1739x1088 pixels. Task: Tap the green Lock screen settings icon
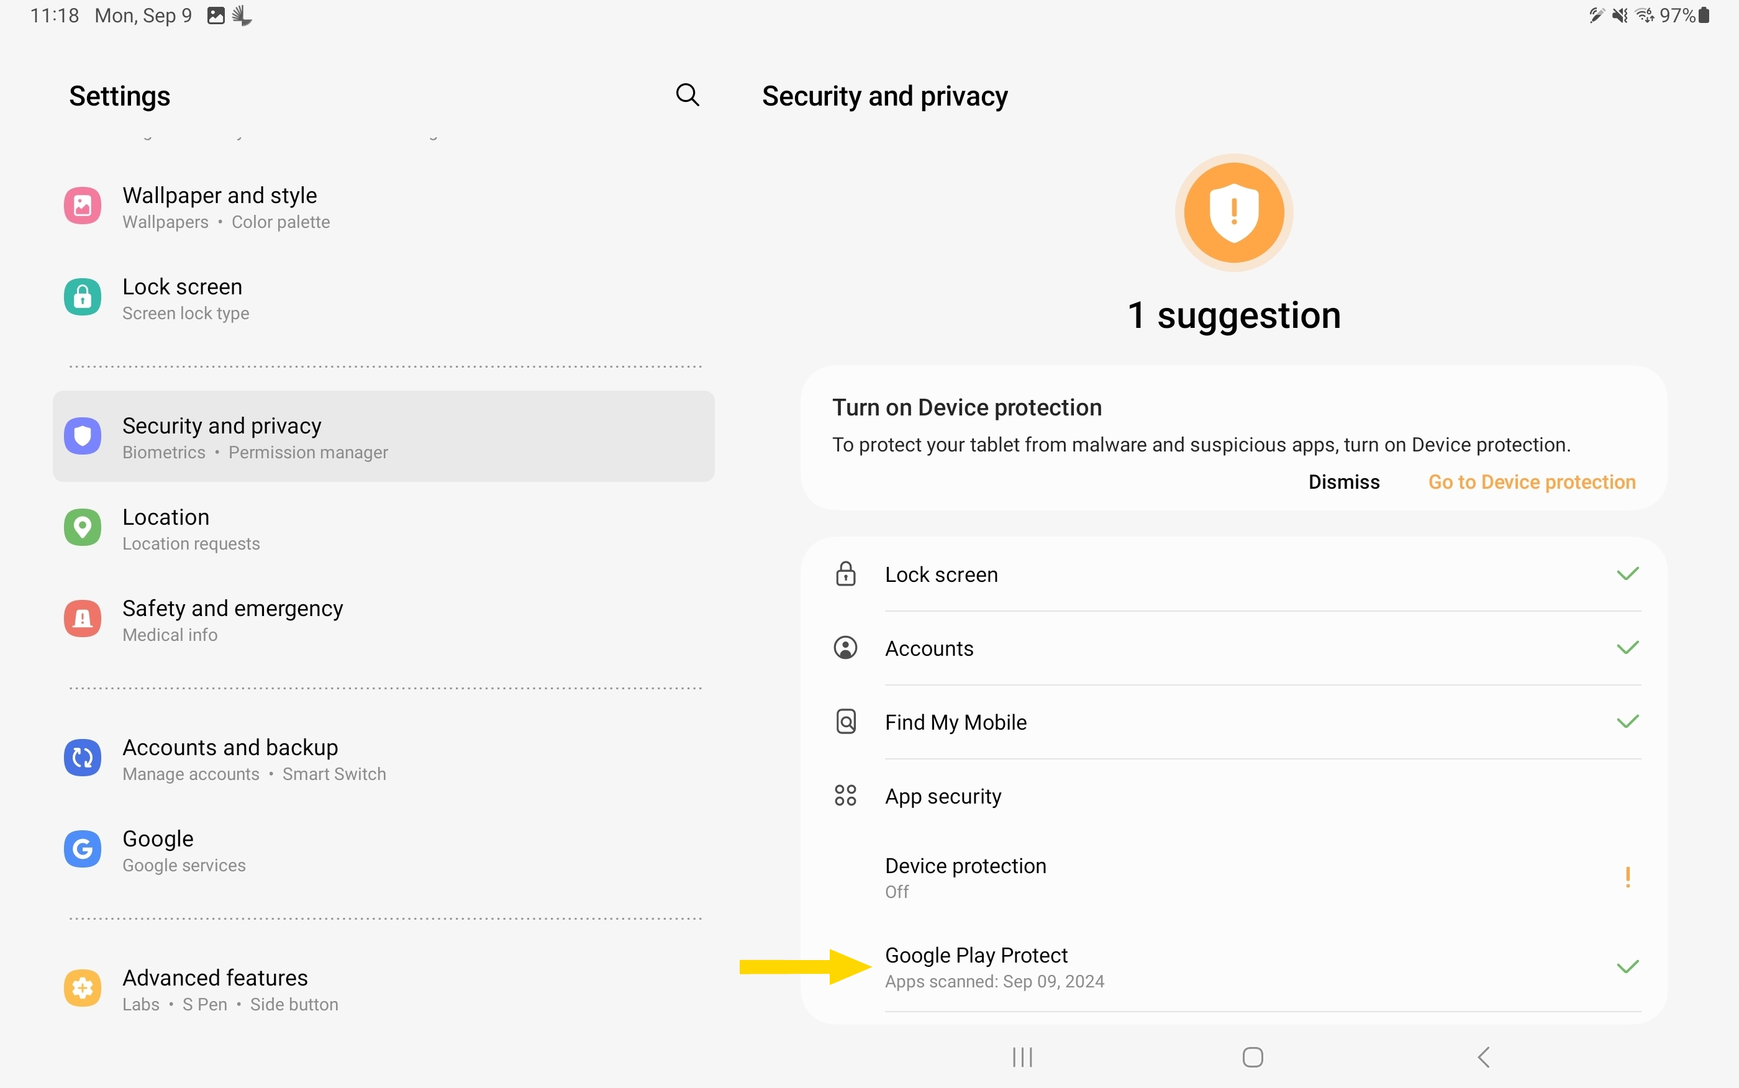[x=83, y=297]
